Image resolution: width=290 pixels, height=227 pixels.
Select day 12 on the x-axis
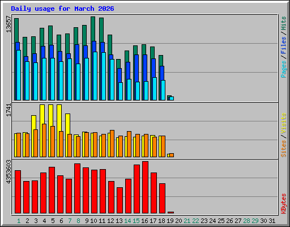(x=110, y=221)
